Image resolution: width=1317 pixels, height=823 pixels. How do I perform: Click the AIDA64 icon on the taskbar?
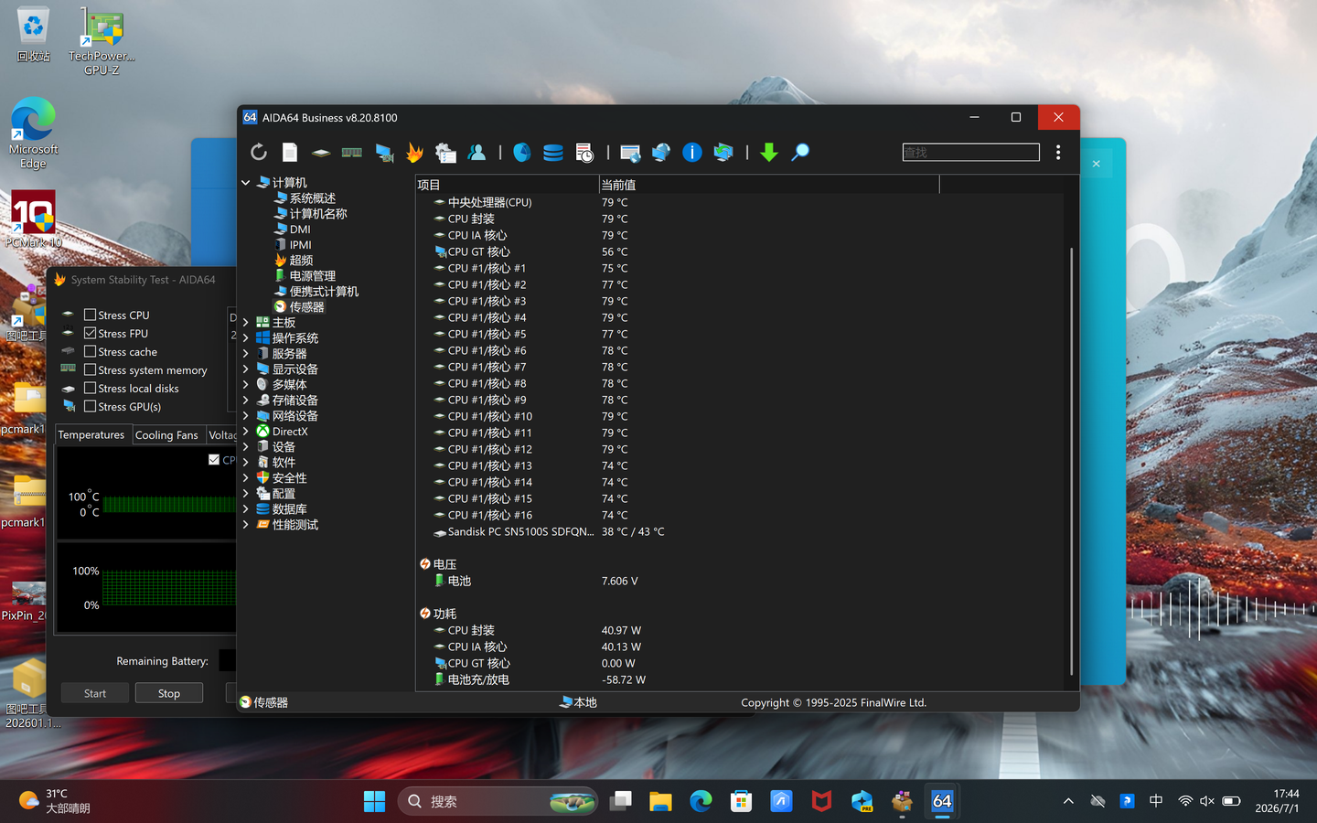point(942,801)
